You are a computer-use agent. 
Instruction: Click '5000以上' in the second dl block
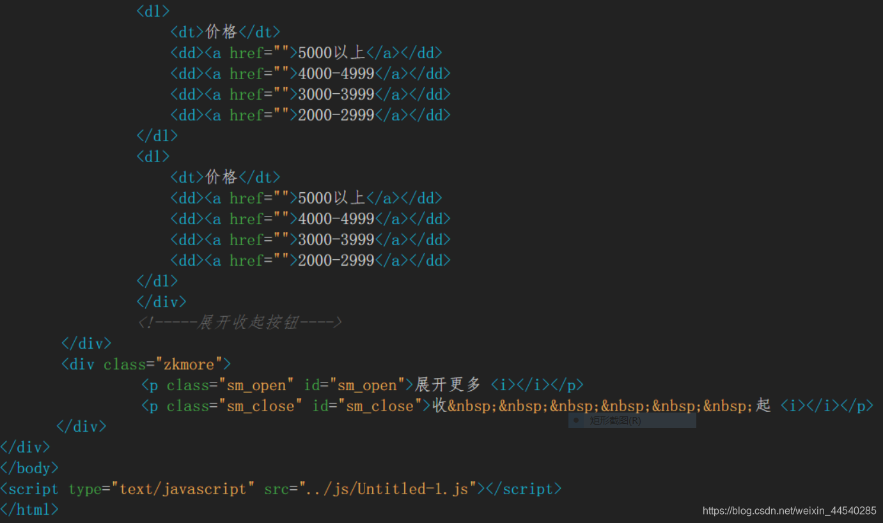tap(332, 198)
